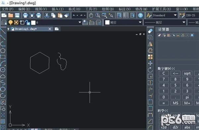Image resolution: width=199 pixels, height=130 pixels.
Task: Toggle the layer on/off light bulb
Action: (x=10, y=23)
